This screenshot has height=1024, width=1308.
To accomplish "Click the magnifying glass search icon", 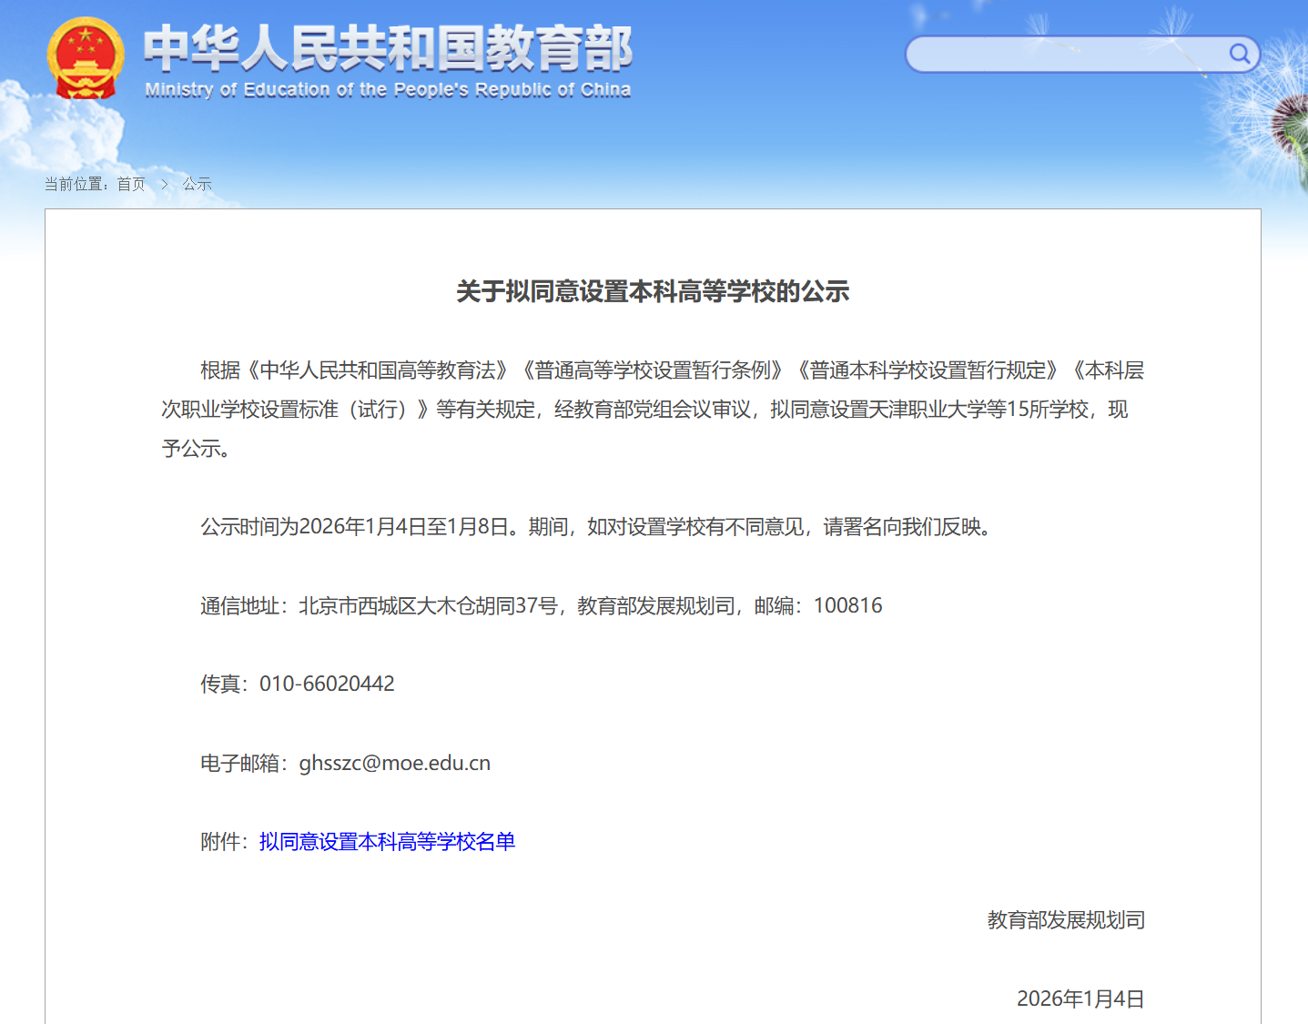I will 1239,55.
